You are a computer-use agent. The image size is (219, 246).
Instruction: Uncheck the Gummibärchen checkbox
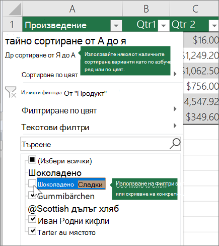(32, 196)
